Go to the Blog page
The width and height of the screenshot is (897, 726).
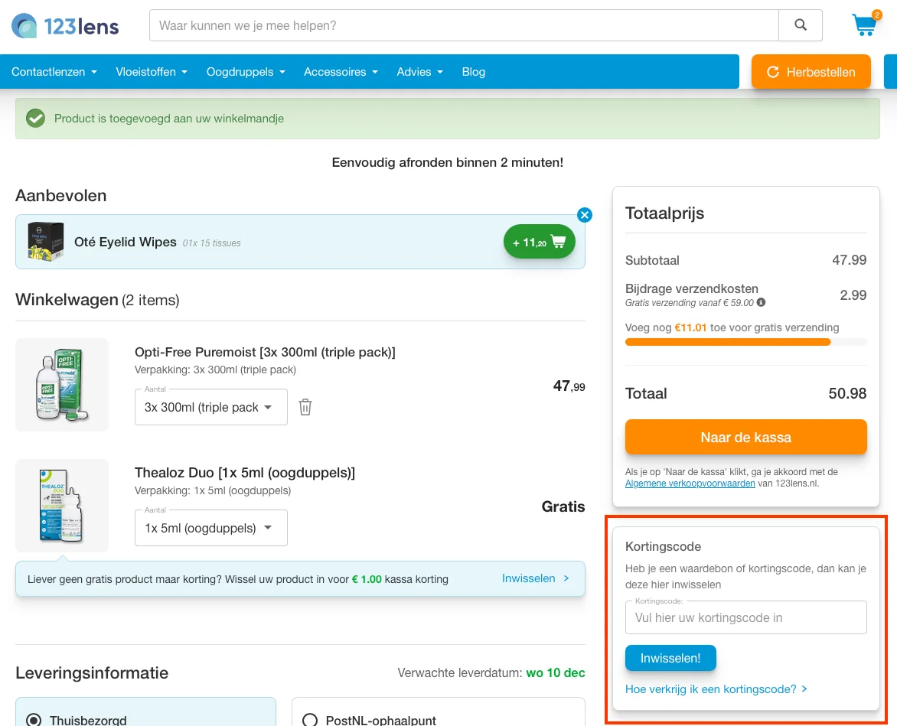click(474, 72)
